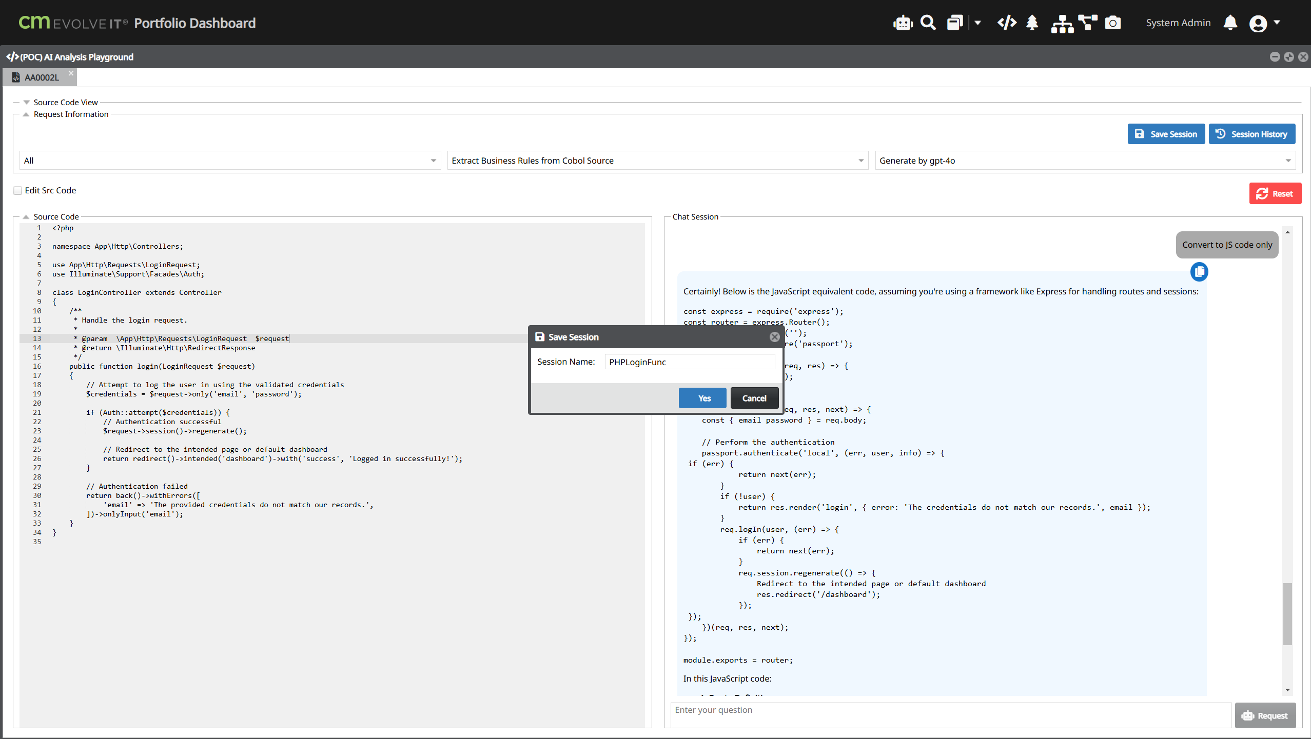This screenshot has width=1311, height=739.
Task: Click the System Admin label
Action: [x=1178, y=23]
